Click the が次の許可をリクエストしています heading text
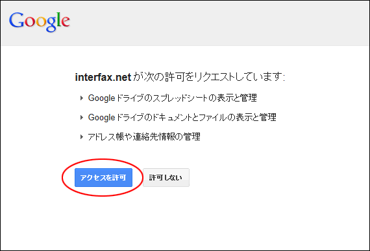The width and height of the screenshot is (370, 251). (x=209, y=77)
